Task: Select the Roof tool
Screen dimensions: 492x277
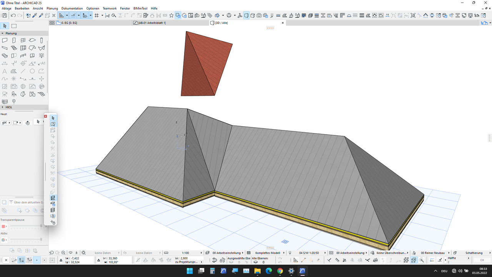Action: (x=32, y=48)
